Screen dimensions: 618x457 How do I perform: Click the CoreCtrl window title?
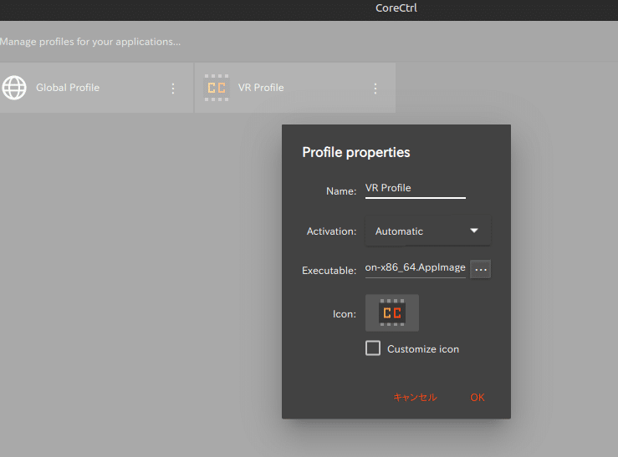(396, 8)
